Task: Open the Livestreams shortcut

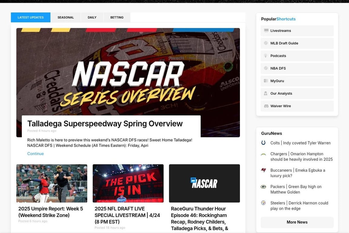Action: [x=297, y=31]
